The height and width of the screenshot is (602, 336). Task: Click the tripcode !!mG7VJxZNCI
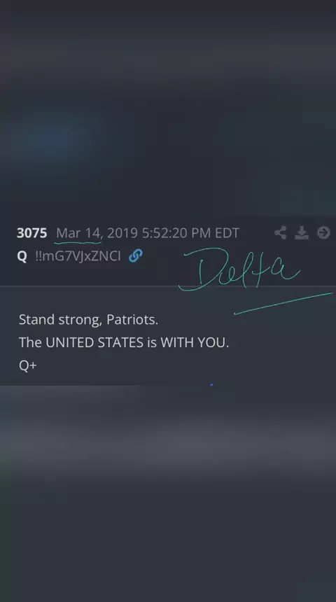click(78, 256)
